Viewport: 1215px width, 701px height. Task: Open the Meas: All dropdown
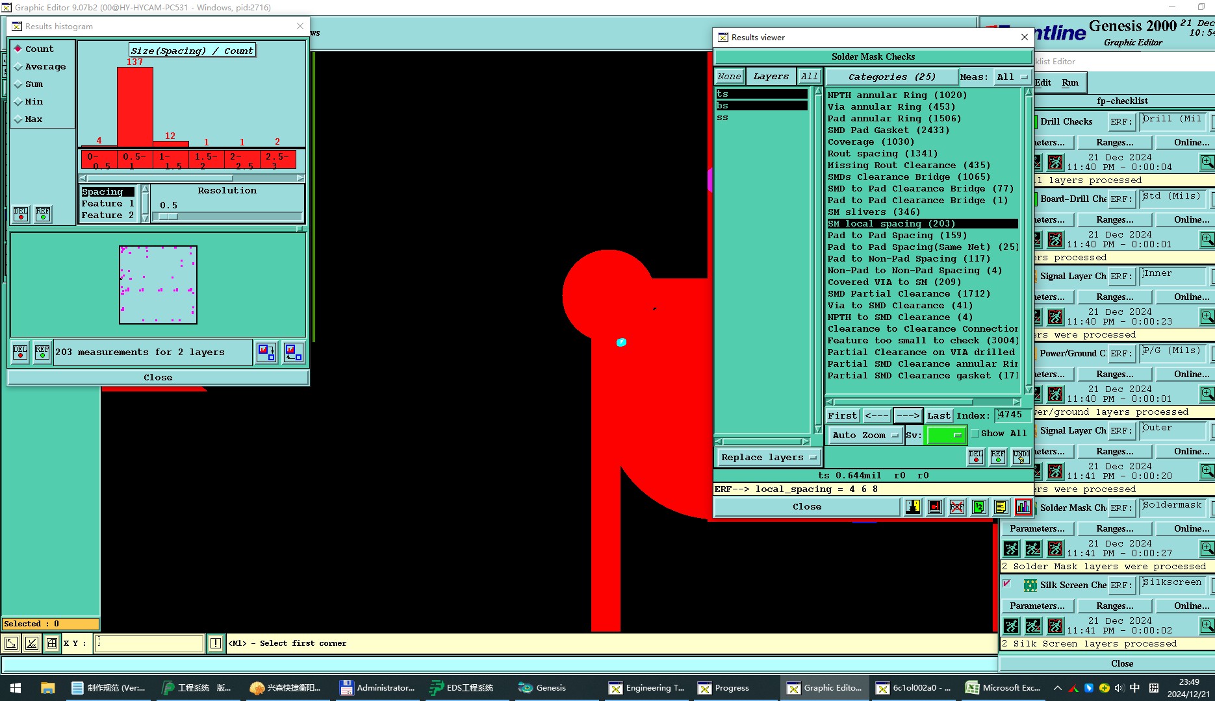click(x=1012, y=77)
